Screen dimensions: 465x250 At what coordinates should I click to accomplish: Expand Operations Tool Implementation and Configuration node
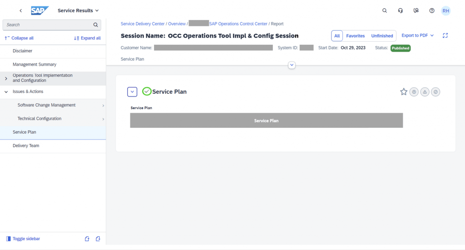pyautogui.click(x=6, y=78)
